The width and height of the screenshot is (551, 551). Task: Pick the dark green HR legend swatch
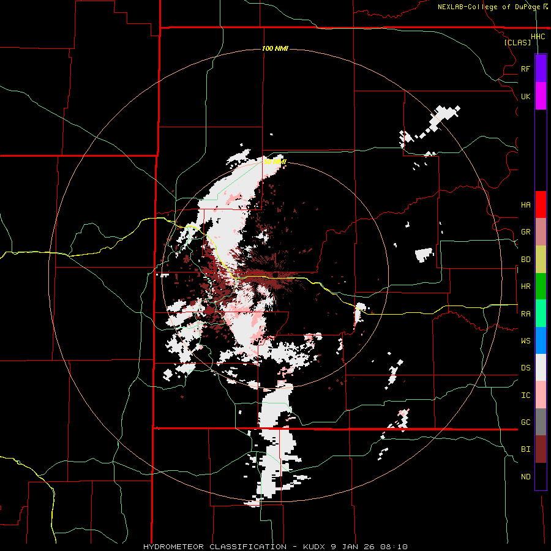coord(541,286)
